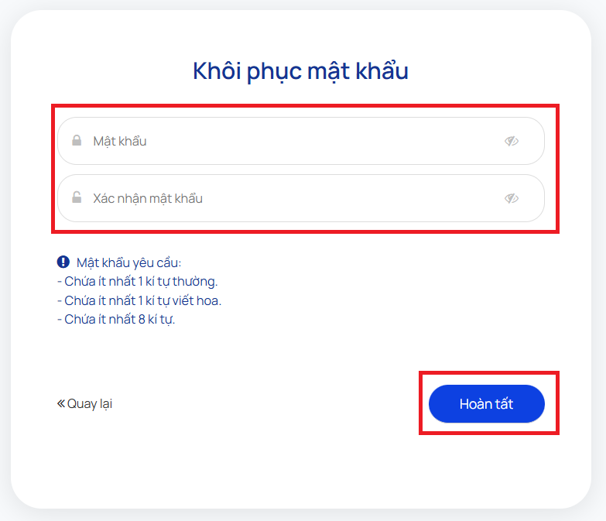The image size is (606, 521).
Task: Click the Khôi phục mật khẩu heading
Action: click(301, 71)
